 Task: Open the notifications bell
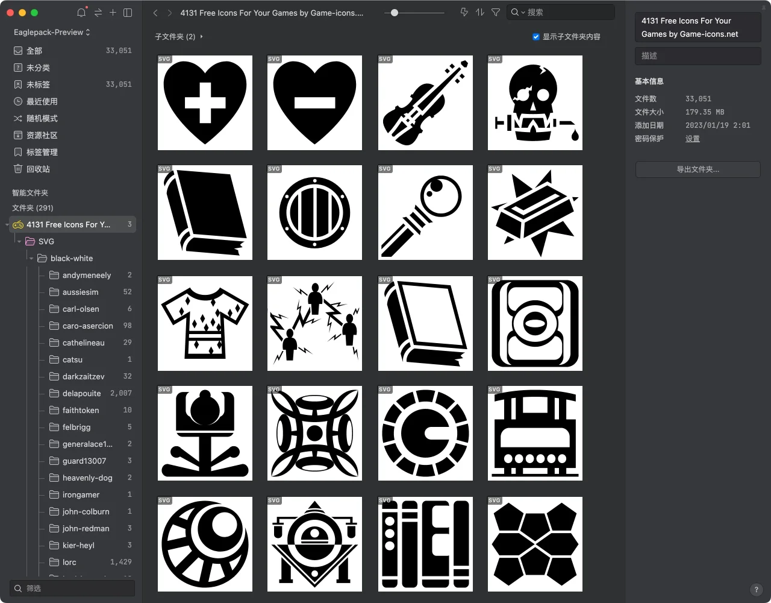click(81, 13)
